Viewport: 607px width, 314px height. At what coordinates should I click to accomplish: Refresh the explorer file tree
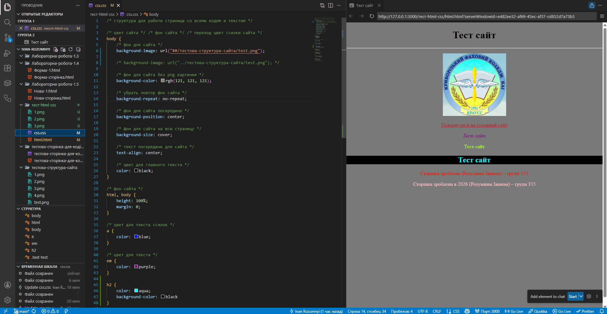(x=71, y=49)
